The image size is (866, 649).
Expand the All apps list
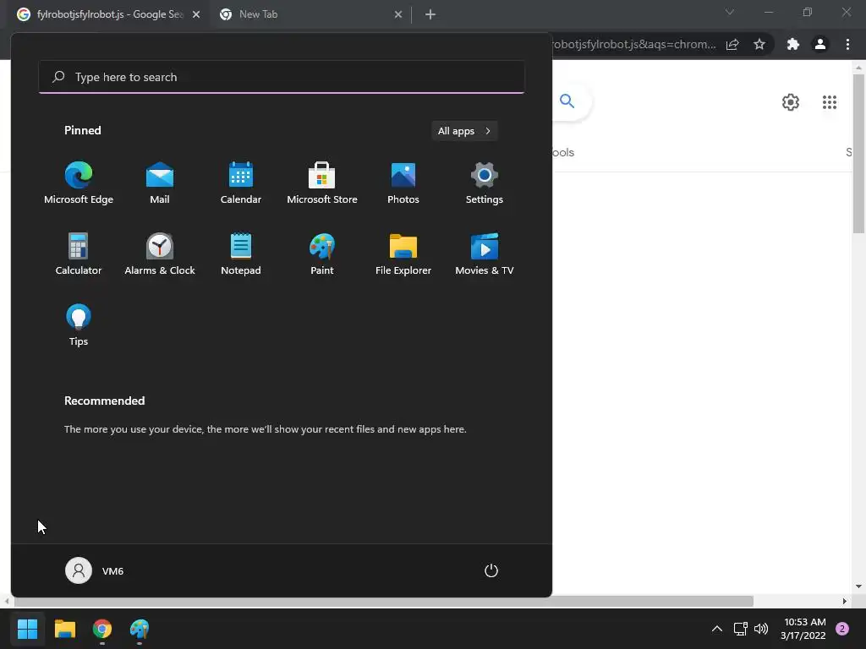[x=464, y=131]
